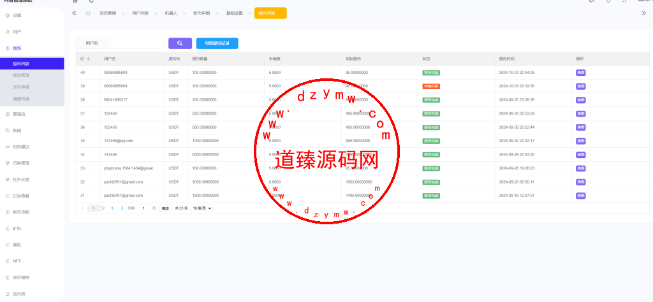Focus the 用户名 search input field
The image size is (653, 302).
tap(138, 43)
